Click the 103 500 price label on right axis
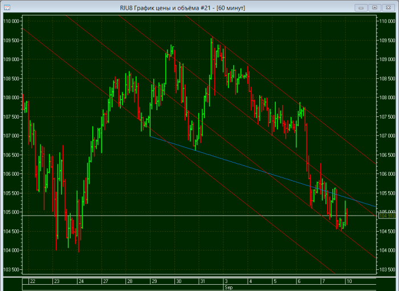Screen dimensions: 399x291 (387, 269)
